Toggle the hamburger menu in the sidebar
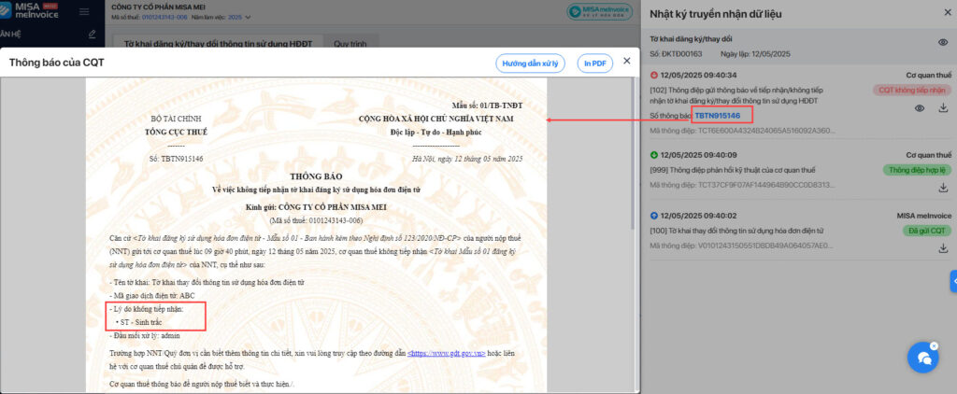957x394 pixels. (x=84, y=11)
